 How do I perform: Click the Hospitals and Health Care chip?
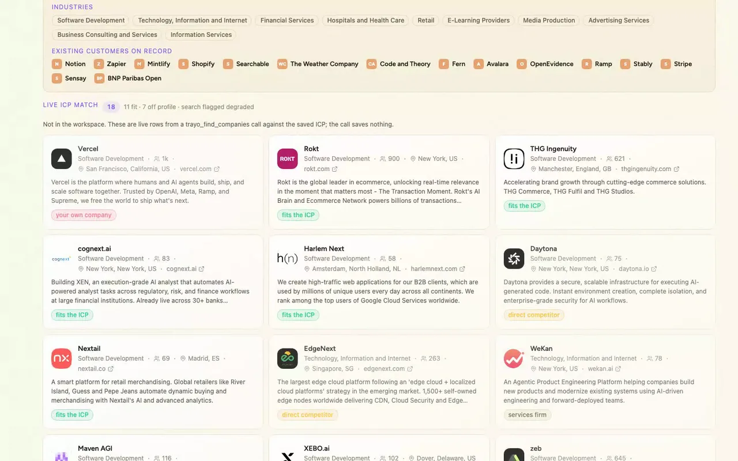(366, 20)
